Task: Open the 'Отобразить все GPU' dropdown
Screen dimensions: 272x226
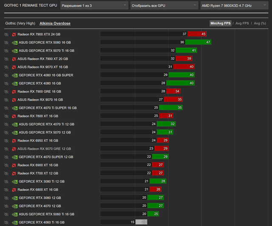Action: point(164,6)
